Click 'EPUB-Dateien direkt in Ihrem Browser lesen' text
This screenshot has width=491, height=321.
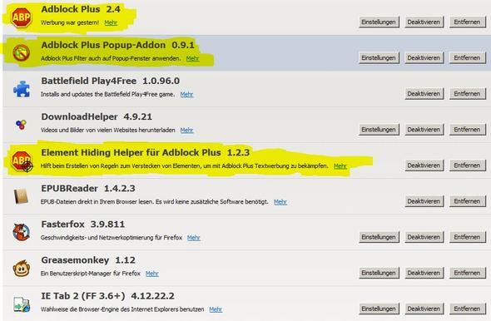click(x=97, y=202)
